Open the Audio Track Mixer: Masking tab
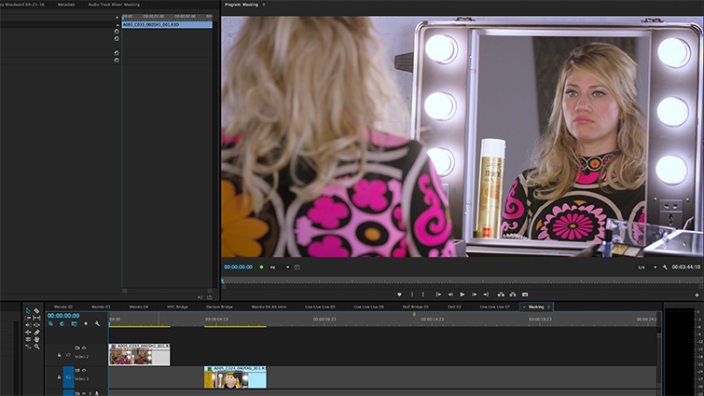 [x=114, y=5]
